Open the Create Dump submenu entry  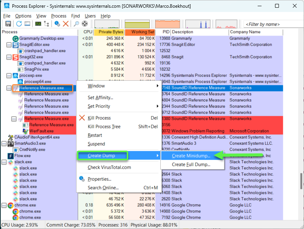tap(119, 156)
